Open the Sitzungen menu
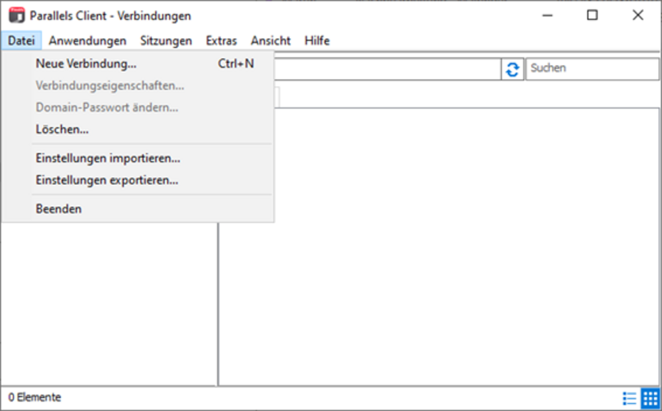This screenshot has width=662, height=411. coord(166,40)
